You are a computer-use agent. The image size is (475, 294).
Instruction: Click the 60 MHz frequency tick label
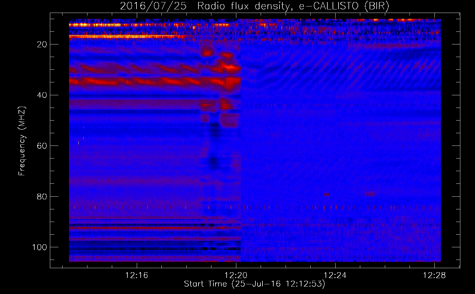(42, 146)
